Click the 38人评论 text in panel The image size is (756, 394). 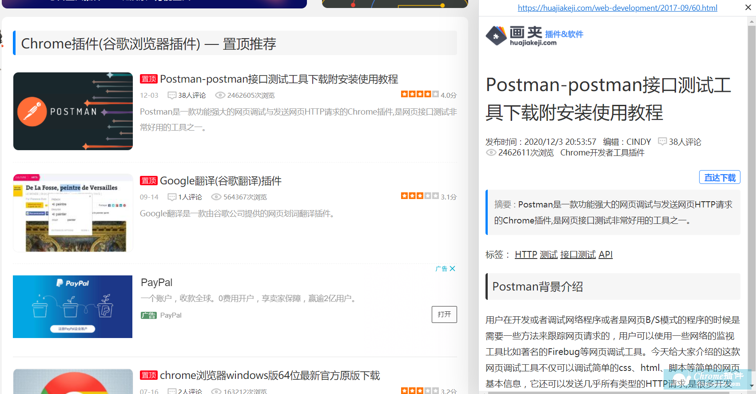click(x=685, y=142)
